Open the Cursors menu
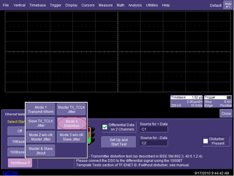 (88, 5)
